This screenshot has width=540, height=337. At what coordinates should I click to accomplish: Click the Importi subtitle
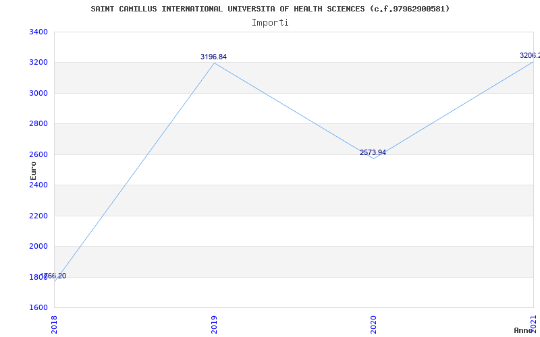(270, 23)
